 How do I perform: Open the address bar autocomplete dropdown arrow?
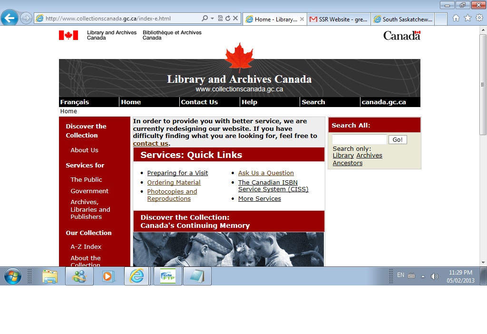213,18
